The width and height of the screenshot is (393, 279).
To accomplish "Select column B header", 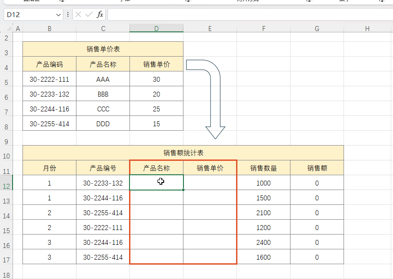I will point(49,29).
